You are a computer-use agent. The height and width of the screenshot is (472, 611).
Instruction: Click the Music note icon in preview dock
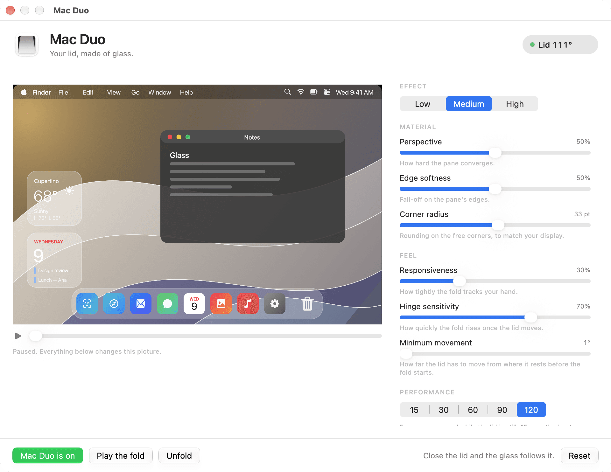click(248, 303)
